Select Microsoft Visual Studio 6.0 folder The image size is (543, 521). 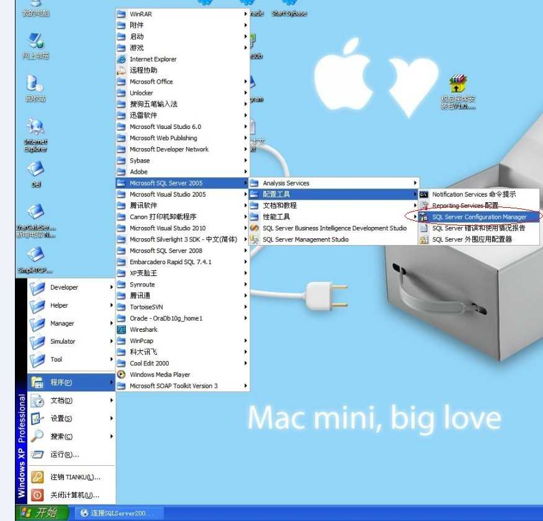182,127
